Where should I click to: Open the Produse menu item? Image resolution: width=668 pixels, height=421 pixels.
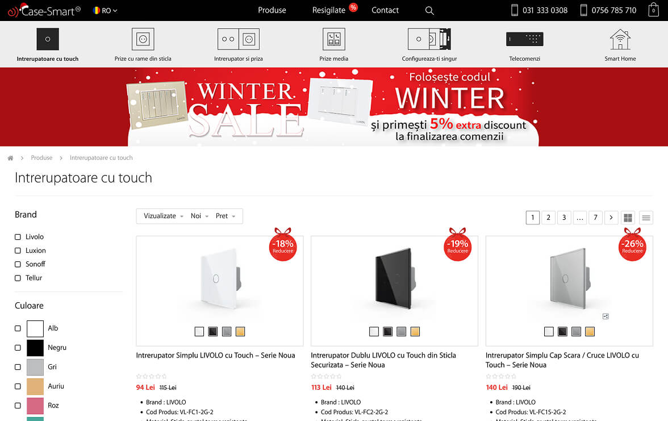point(272,10)
